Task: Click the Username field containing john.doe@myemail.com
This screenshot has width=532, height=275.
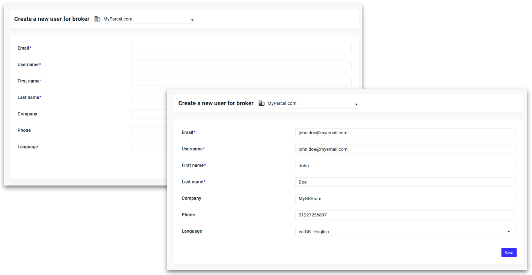Action: click(405, 149)
